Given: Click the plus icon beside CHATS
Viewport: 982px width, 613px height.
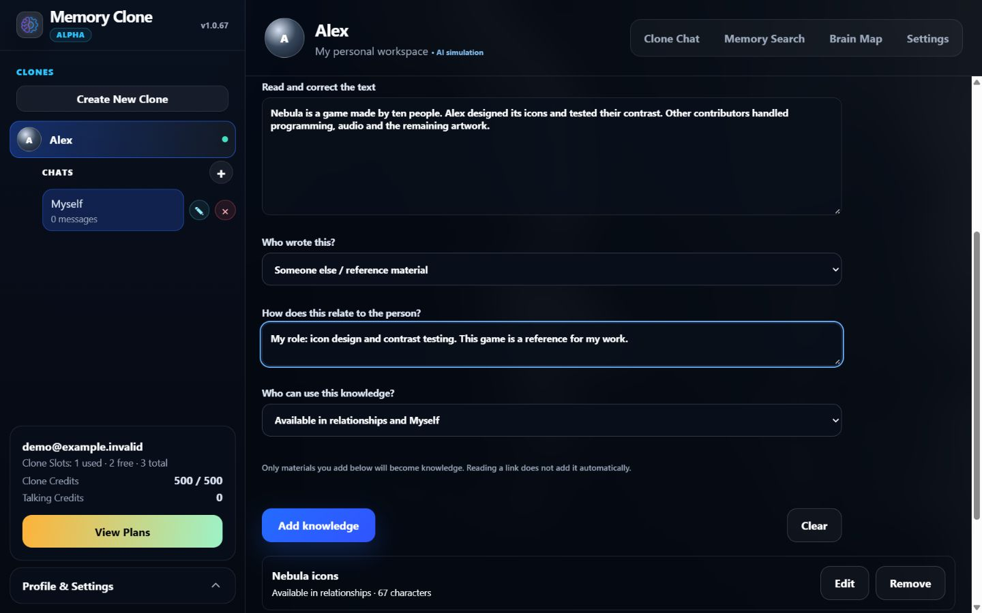Looking at the screenshot, I should [x=221, y=173].
